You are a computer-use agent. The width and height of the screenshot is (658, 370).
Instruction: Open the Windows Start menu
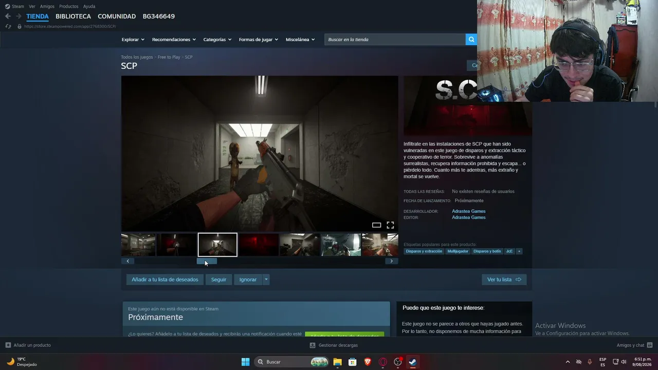[x=245, y=362]
